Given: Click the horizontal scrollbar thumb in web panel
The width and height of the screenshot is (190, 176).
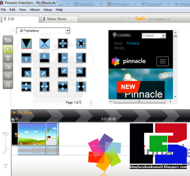Looking at the screenshot, I should coord(139,102).
